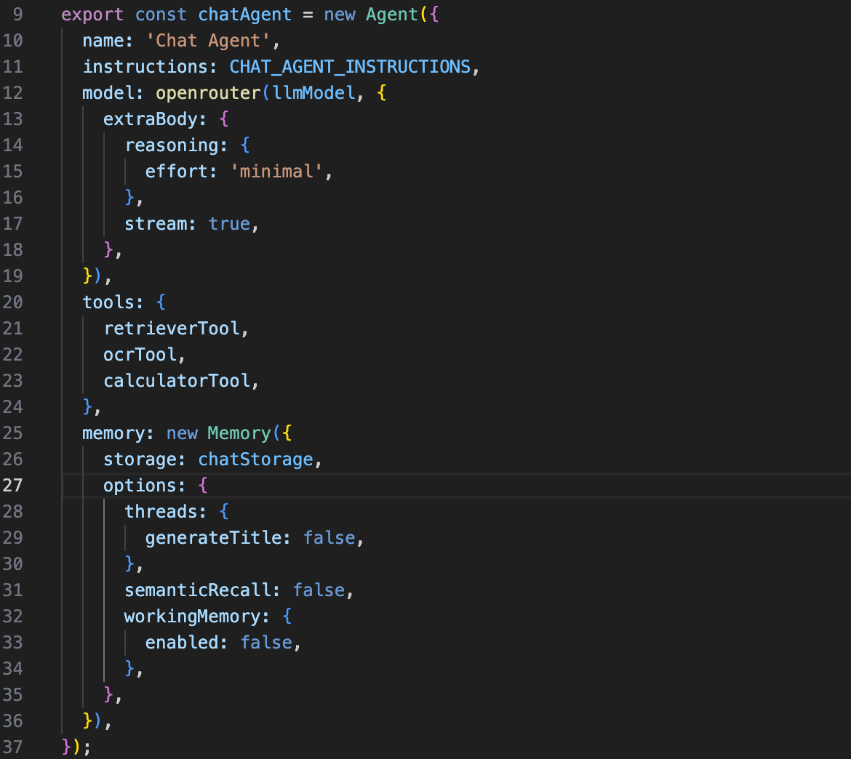Click line number 12 in the gutter
851x759 pixels.
tap(12, 93)
